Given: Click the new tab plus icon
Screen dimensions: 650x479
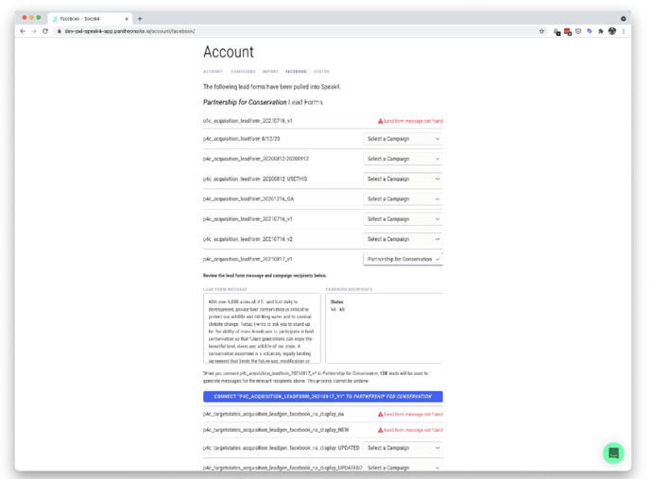Looking at the screenshot, I should tap(140, 18).
